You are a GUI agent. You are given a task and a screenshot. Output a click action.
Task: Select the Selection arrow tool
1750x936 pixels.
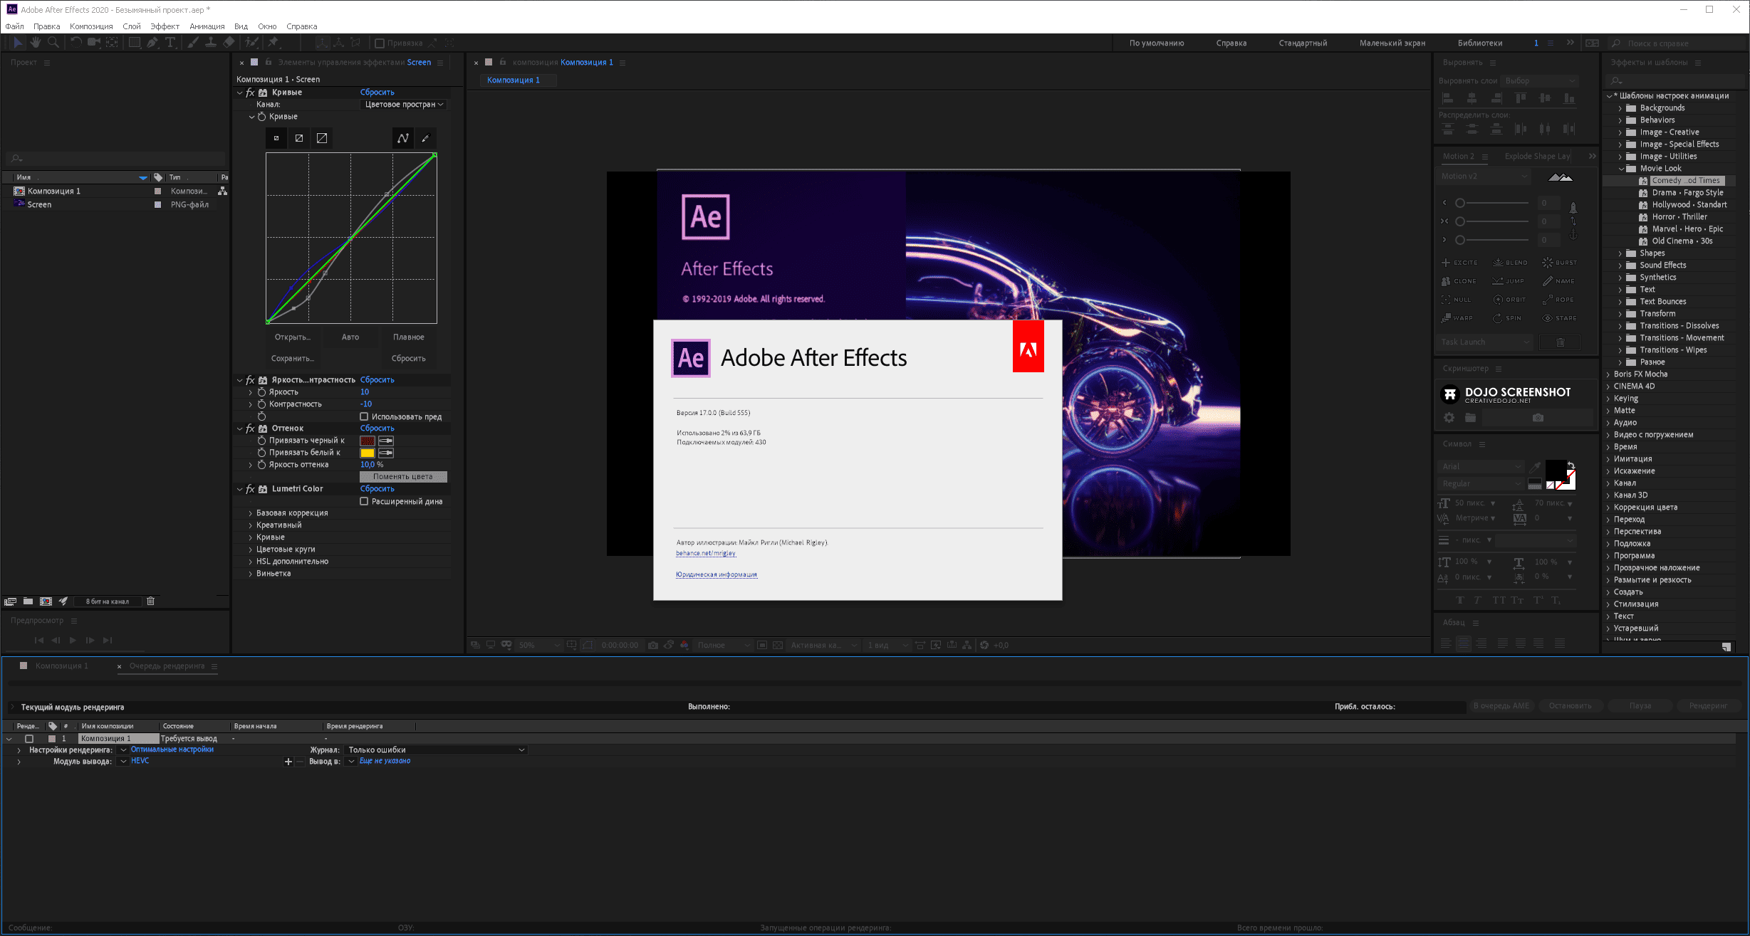point(18,43)
